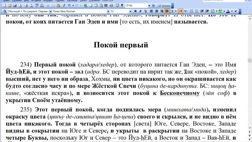Click the font color A button
The image size is (252, 142).
pos(228,11)
